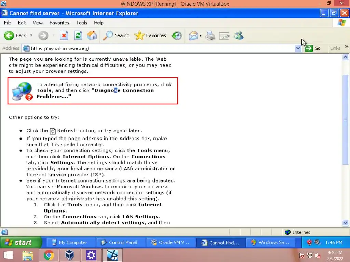Go to the Home page icon
This screenshot has width=350, height=262.
(x=92, y=35)
